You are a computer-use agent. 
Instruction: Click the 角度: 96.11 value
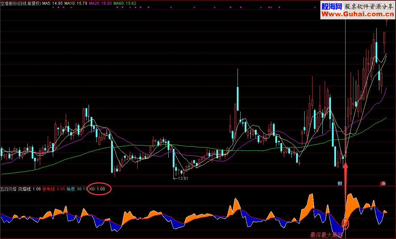(x=77, y=189)
